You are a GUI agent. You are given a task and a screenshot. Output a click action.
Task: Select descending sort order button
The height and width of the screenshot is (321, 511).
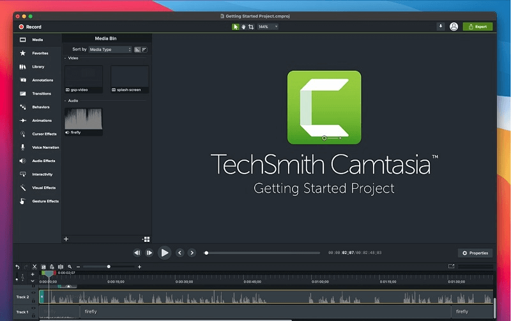[144, 50]
